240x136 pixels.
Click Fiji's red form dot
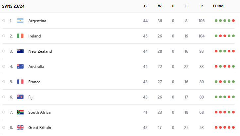pyautogui.click(x=229, y=97)
